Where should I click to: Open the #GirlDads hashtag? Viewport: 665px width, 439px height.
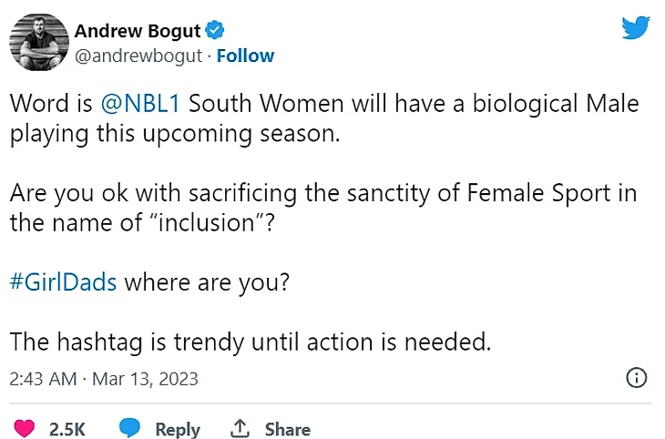63,281
